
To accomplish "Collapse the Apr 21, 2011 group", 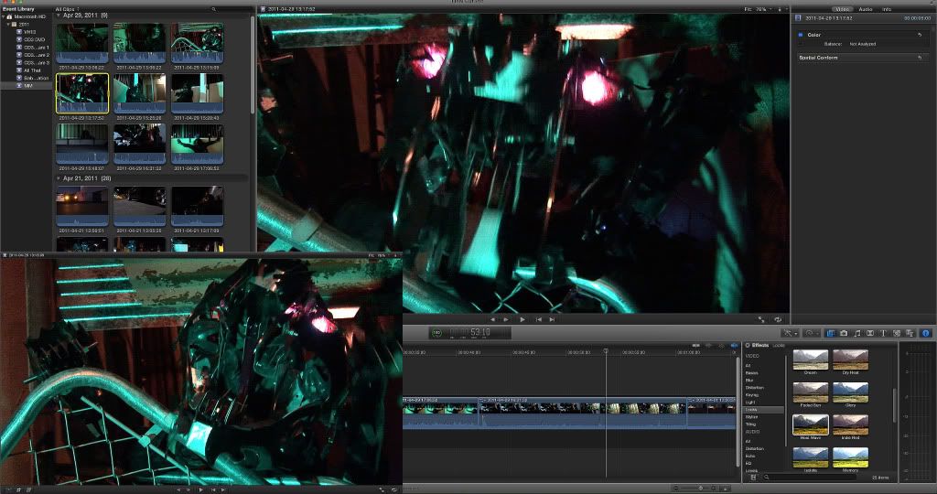I will point(59,178).
